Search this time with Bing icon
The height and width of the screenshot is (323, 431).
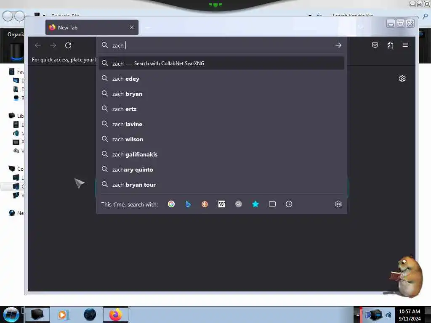[188, 204]
